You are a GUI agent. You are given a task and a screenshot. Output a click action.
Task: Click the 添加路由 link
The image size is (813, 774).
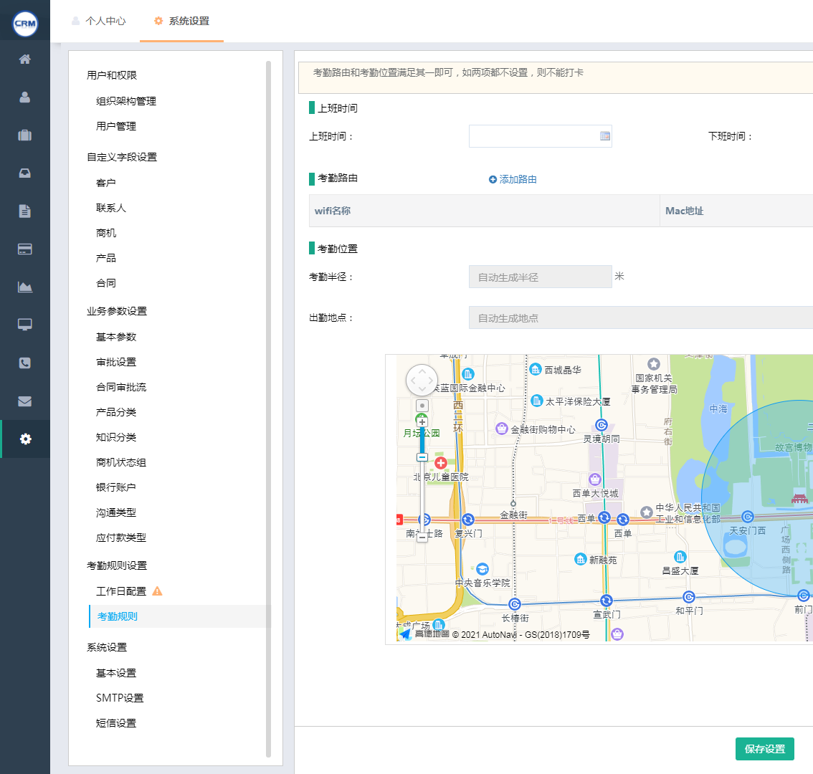(x=513, y=179)
